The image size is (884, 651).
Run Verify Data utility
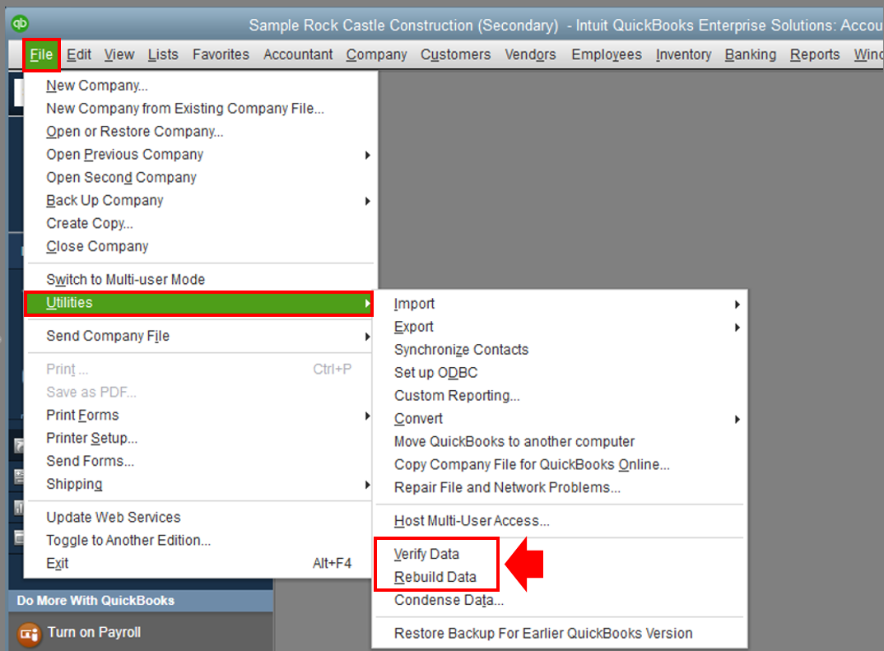point(561,554)
